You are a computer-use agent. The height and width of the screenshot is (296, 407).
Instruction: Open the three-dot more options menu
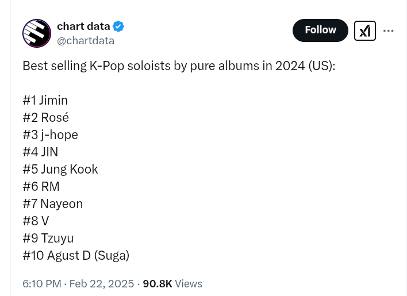(389, 31)
